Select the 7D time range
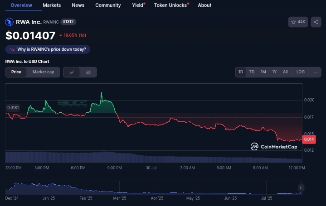This screenshot has height=206, width=326. point(252,72)
